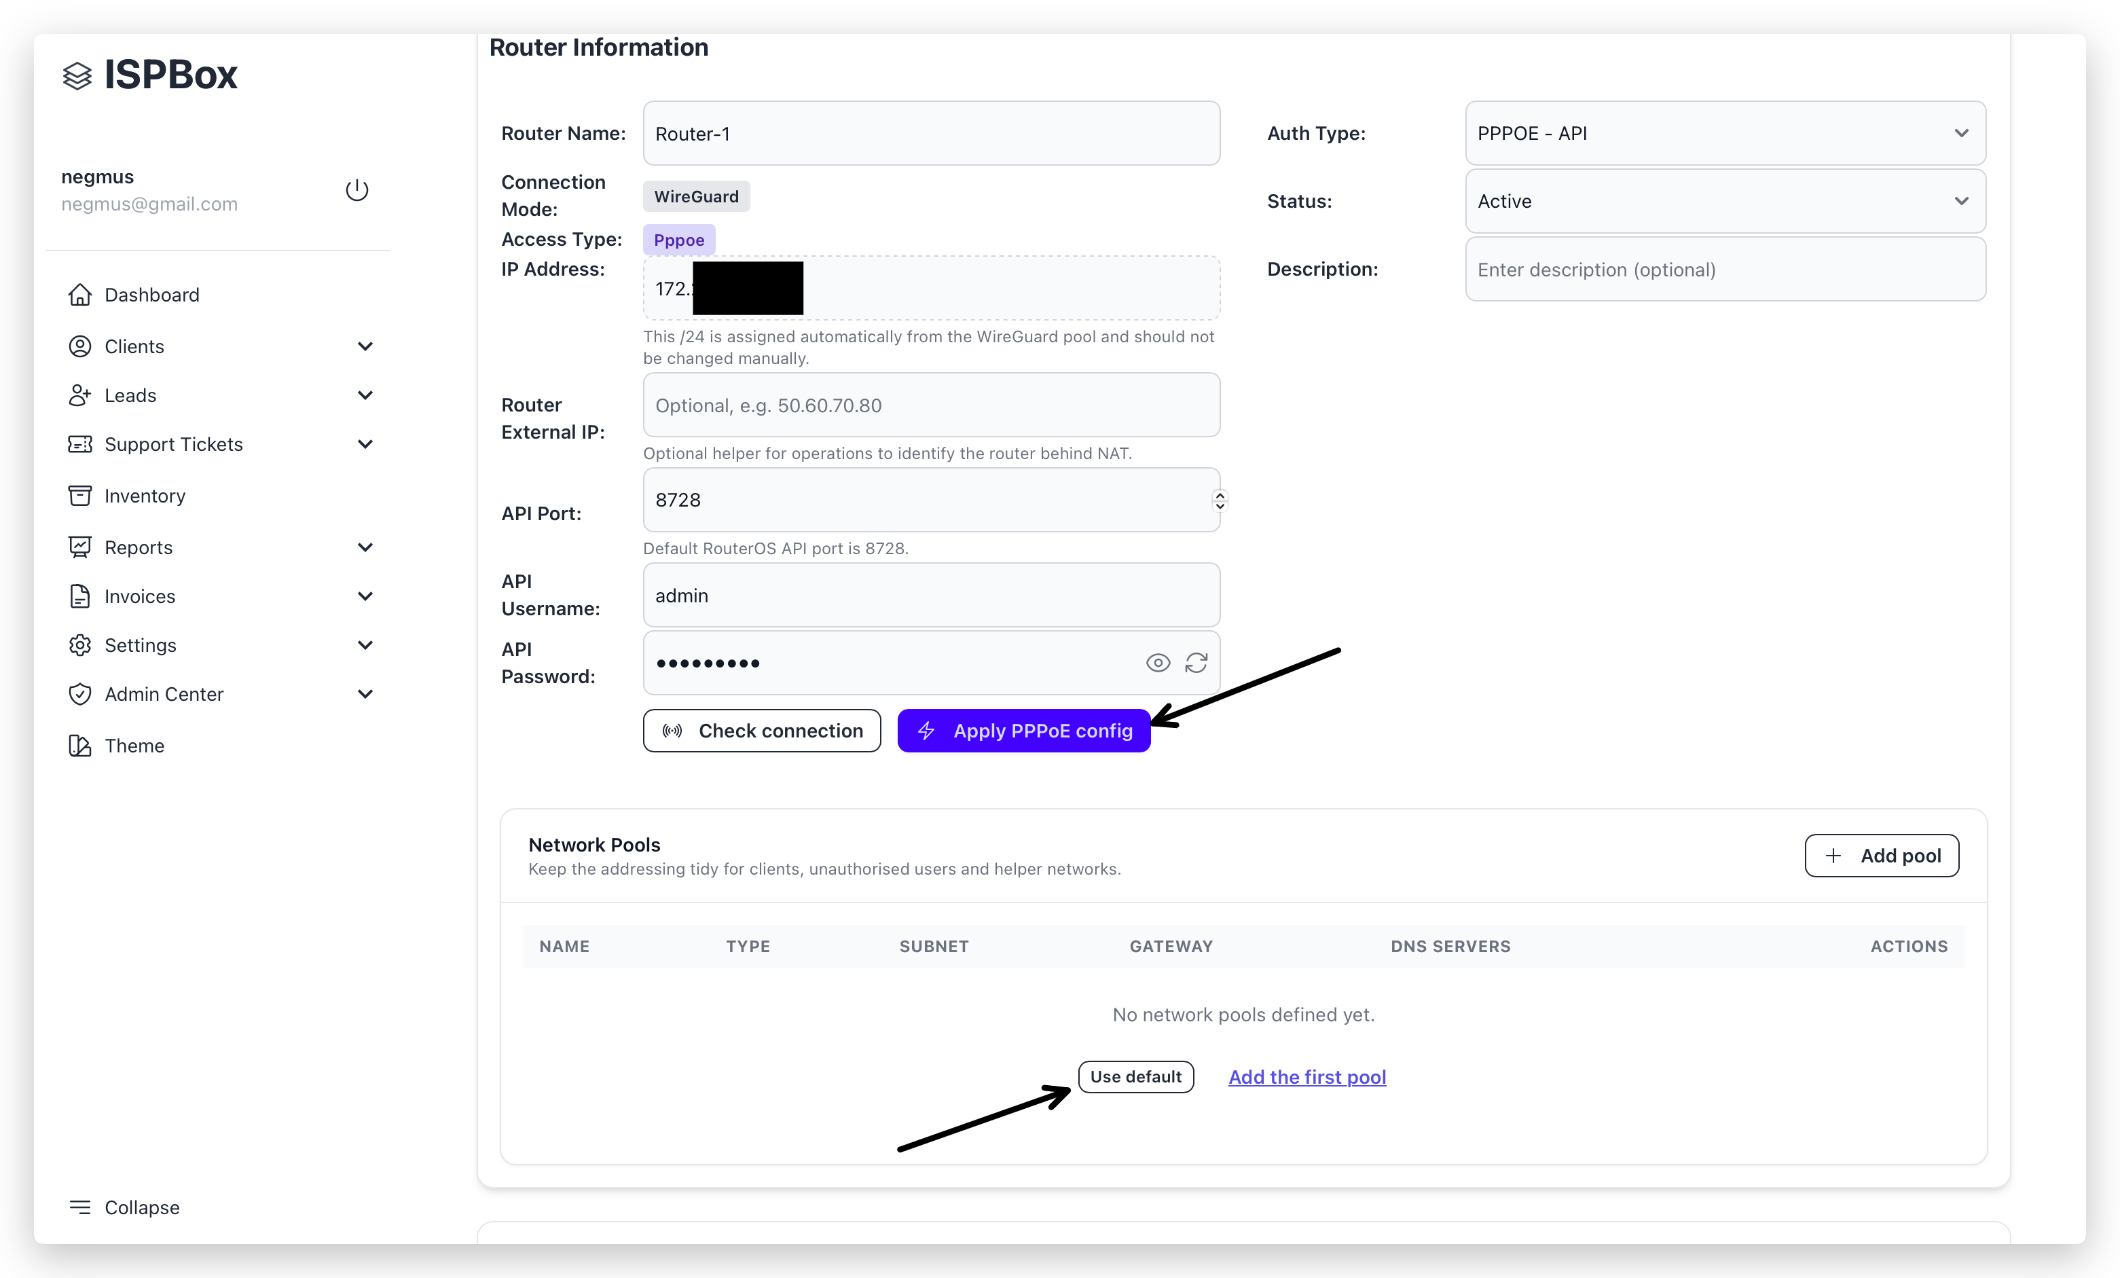Expand the Clients menu chevron
This screenshot has width=2120, height=1278.
point(365,346)
